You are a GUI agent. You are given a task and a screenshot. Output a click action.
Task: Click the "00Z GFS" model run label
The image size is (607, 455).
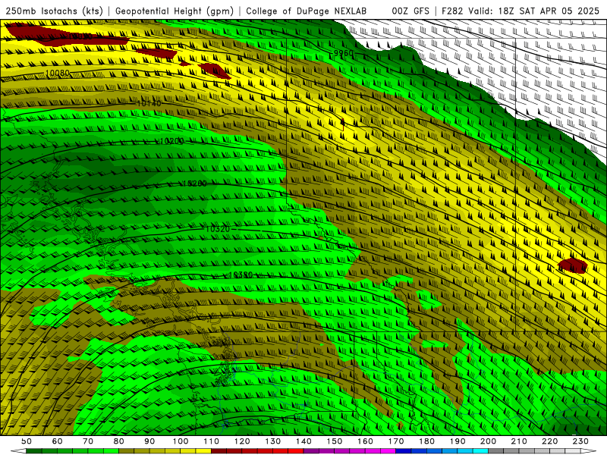[410, 11]
